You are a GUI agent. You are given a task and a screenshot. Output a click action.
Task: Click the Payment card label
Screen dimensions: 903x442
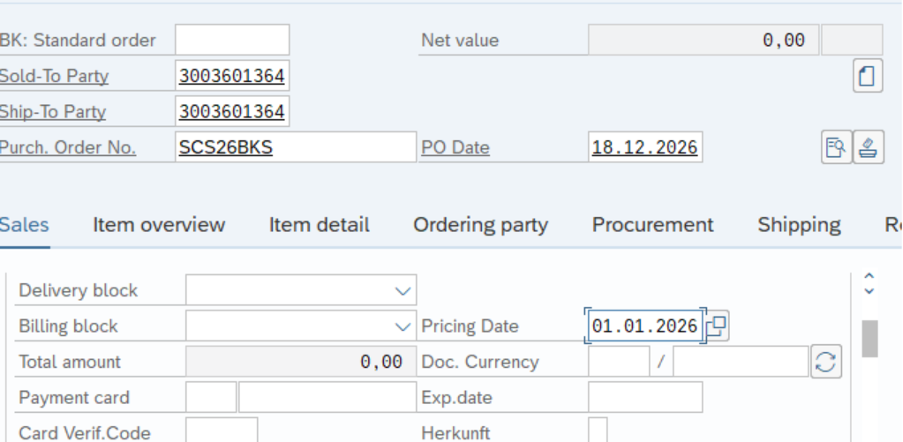click(74, 398)
